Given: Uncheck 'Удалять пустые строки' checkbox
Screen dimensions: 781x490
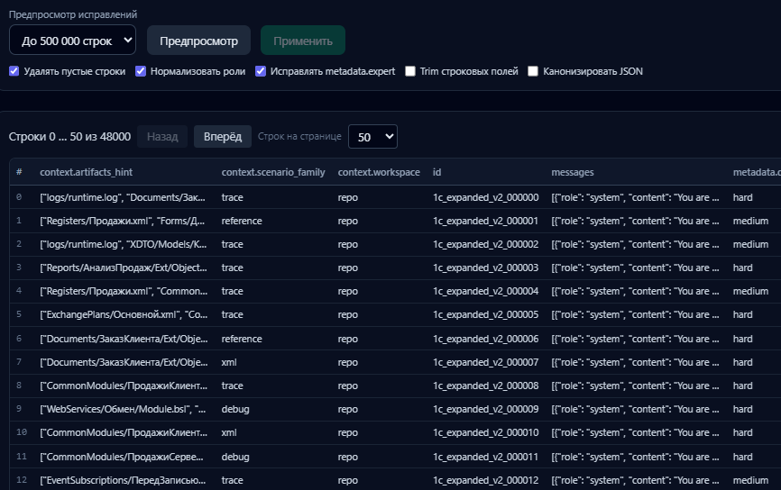Looking at the screenshot, I should [x=14, y=71].
